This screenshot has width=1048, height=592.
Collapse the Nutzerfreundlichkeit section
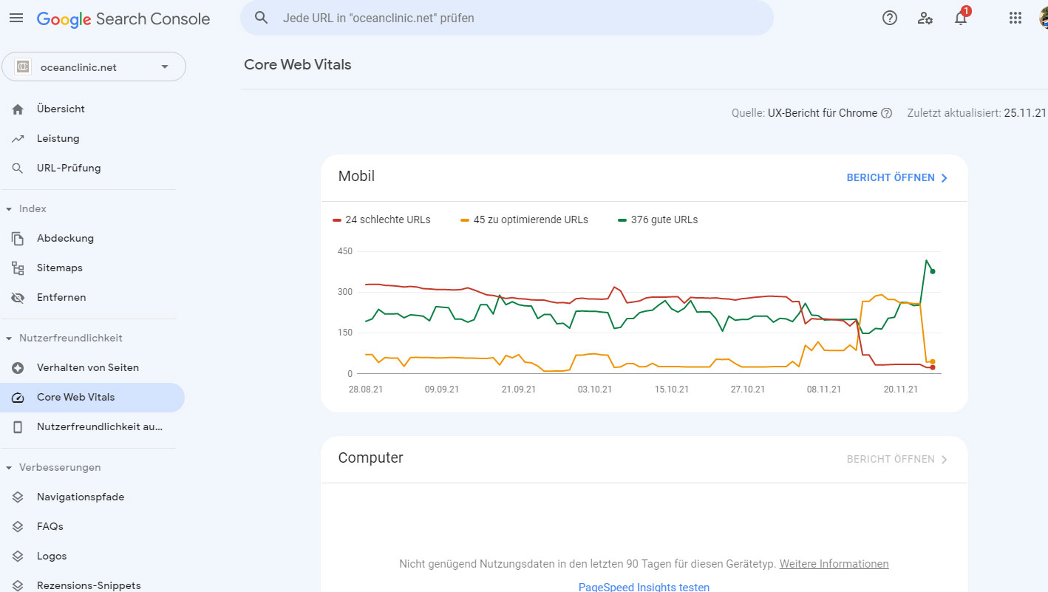pos(9,338)
